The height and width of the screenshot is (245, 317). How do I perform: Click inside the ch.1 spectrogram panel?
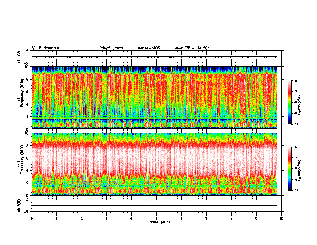tap(154, 98)
